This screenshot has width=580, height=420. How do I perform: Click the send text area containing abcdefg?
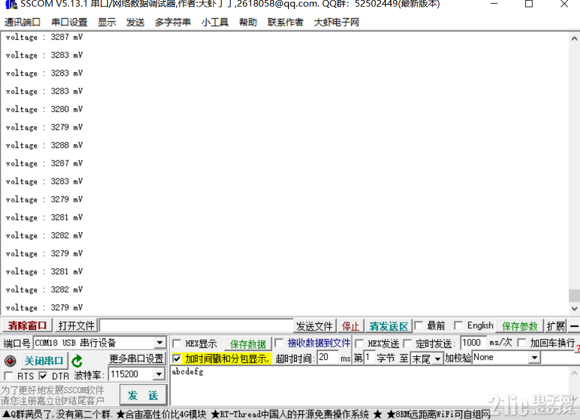pos(370,385)
